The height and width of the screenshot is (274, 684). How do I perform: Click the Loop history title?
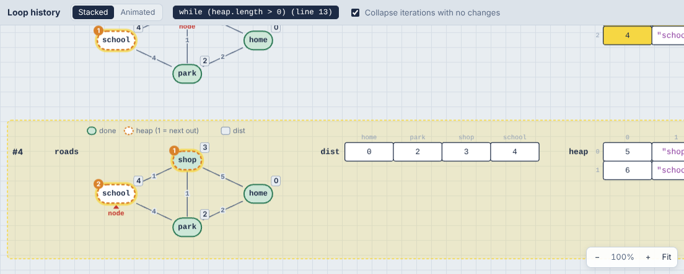[x=33, y=12]
